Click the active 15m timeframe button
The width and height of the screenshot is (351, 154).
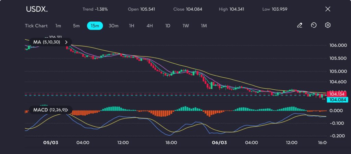(x=95, y=26)
